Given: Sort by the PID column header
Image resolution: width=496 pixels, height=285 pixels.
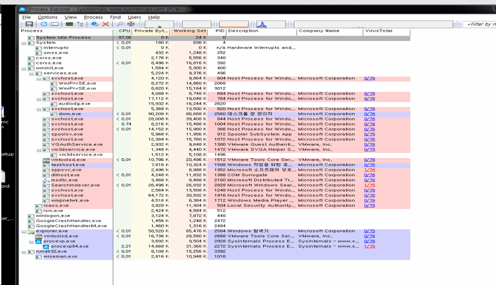Looking at the screenshot, I should [217, 31].
